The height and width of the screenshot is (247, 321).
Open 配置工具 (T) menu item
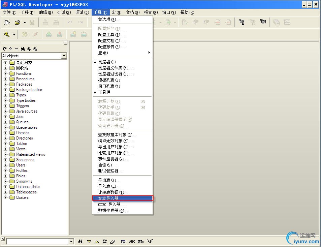[x=122, y=35]
